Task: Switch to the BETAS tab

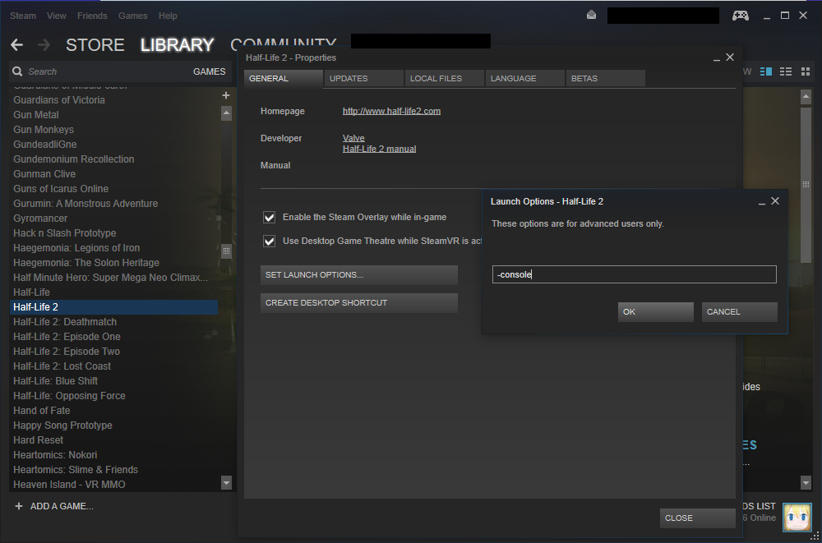Action: pos(606,79)
